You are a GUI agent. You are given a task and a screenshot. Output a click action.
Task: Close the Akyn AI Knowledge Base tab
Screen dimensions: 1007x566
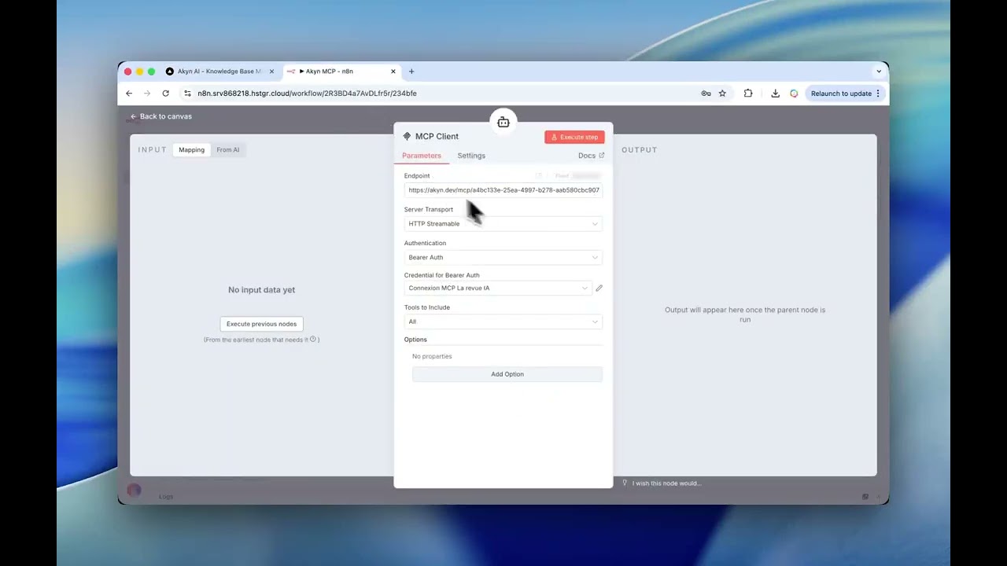(271, 72)
